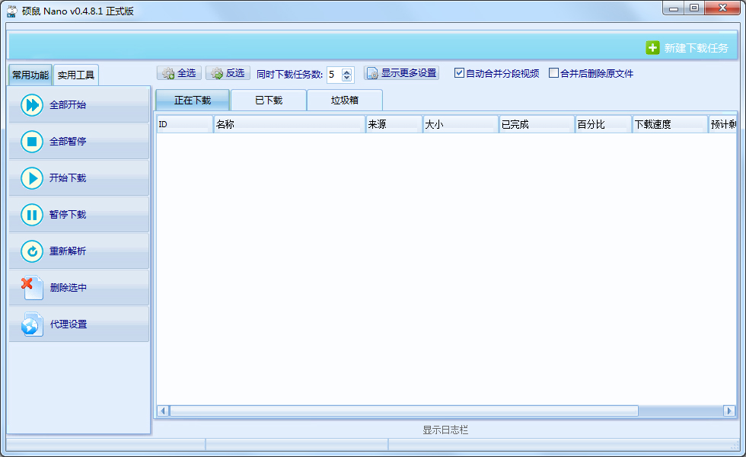
Task: Click the 全部开始 start all icon
Action: (x=30, y=105)
